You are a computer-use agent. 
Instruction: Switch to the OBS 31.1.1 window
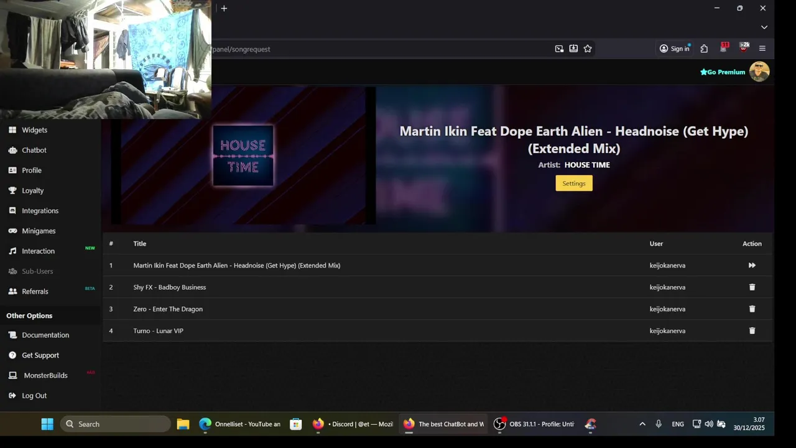tap(535, 424)
